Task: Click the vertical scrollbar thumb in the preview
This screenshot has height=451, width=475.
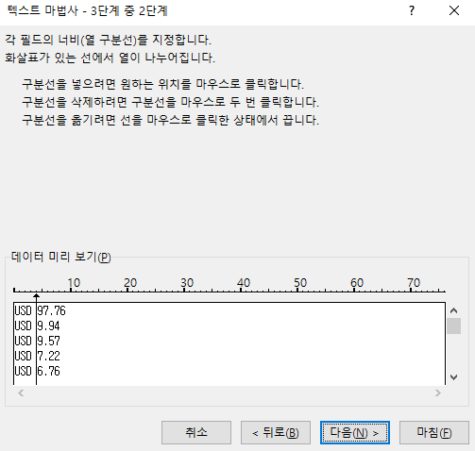Action: coord(453,326)
